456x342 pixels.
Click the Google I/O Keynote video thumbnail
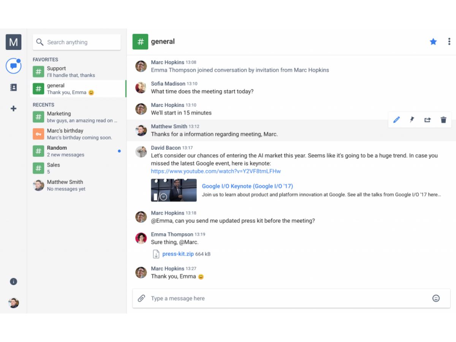tap(174, 190)
